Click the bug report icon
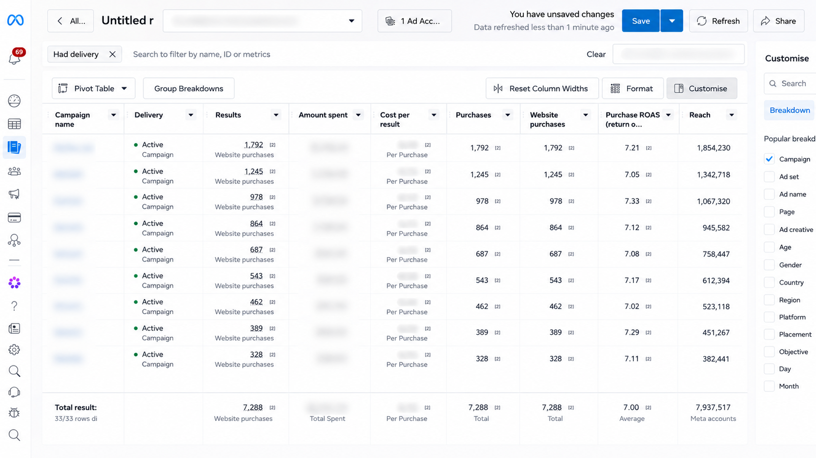This screenshot has width=816, height=458. pos(14,413)
